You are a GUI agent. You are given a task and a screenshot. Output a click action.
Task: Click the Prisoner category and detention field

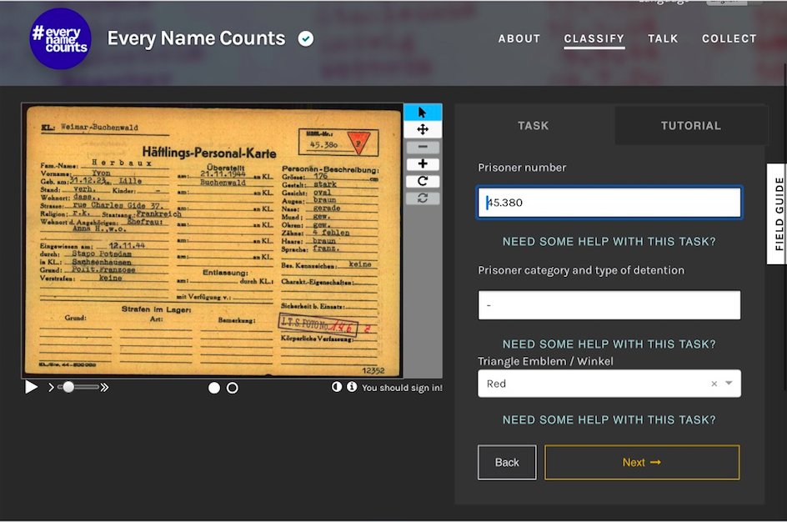pyautogui.click(x=609, y=305)
